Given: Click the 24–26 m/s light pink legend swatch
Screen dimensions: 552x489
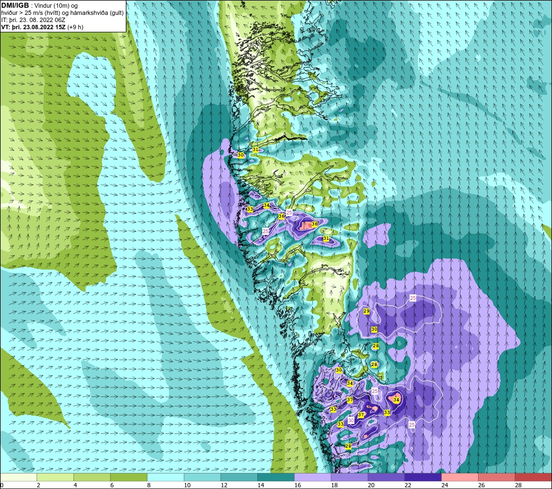Looking at the screenshot, I should point(460,477).
